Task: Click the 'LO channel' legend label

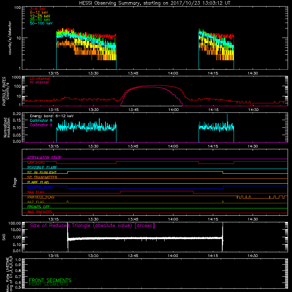Action: (40, 78)
